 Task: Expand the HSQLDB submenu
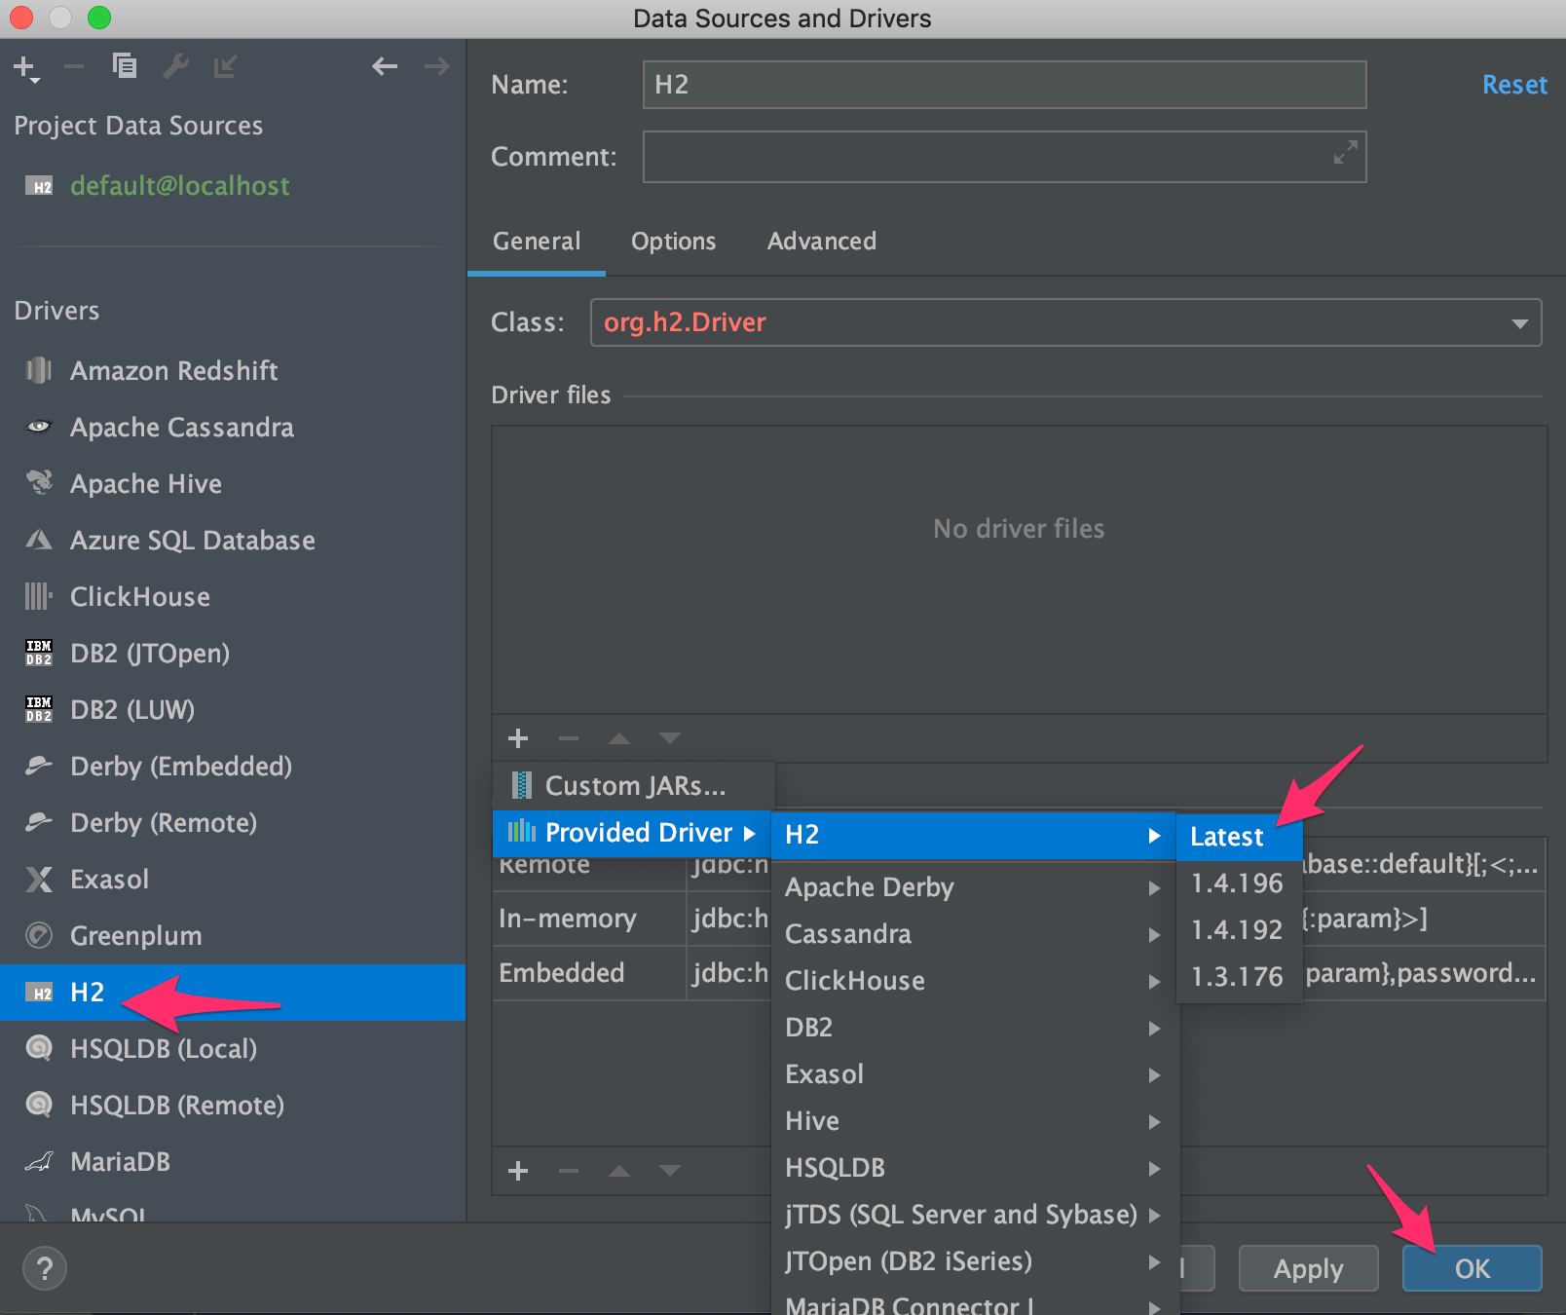tap(976, 1168)
